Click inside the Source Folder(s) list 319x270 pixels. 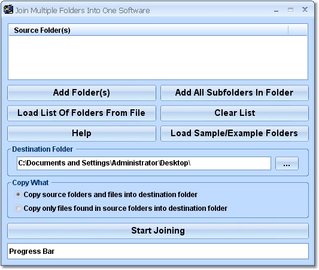tap(158, 58)
